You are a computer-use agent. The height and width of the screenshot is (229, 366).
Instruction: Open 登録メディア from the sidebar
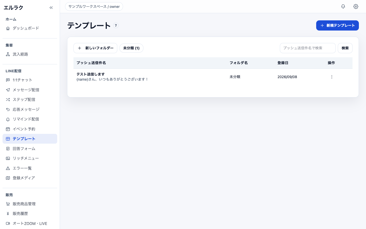point(30,178)
